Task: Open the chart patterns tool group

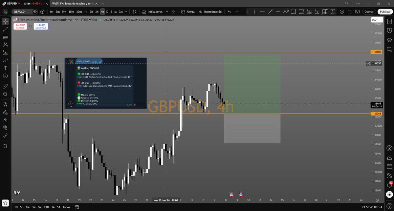Action: click(5, 45)
